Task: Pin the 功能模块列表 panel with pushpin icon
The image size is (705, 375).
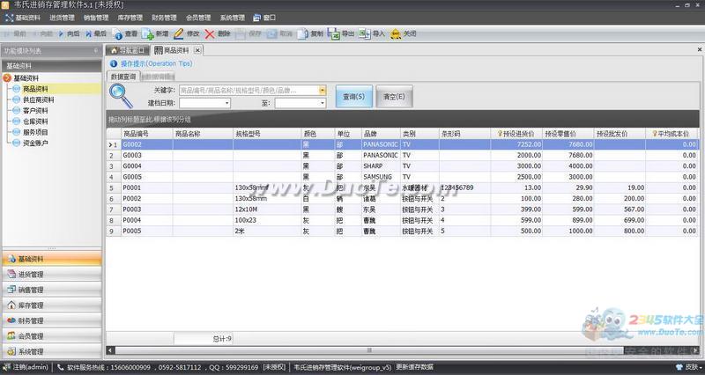Action: pos(96,51)
